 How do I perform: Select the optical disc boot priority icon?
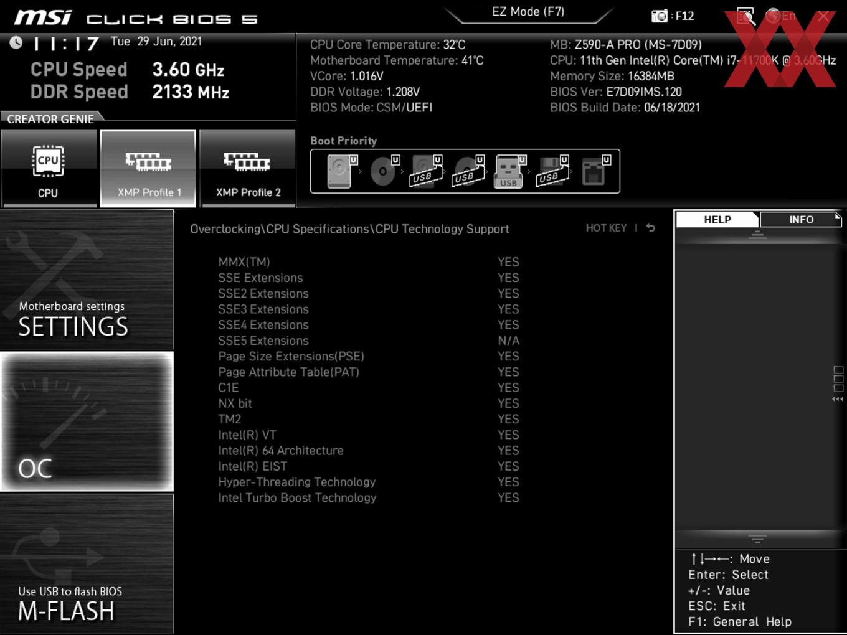[384, 171]
